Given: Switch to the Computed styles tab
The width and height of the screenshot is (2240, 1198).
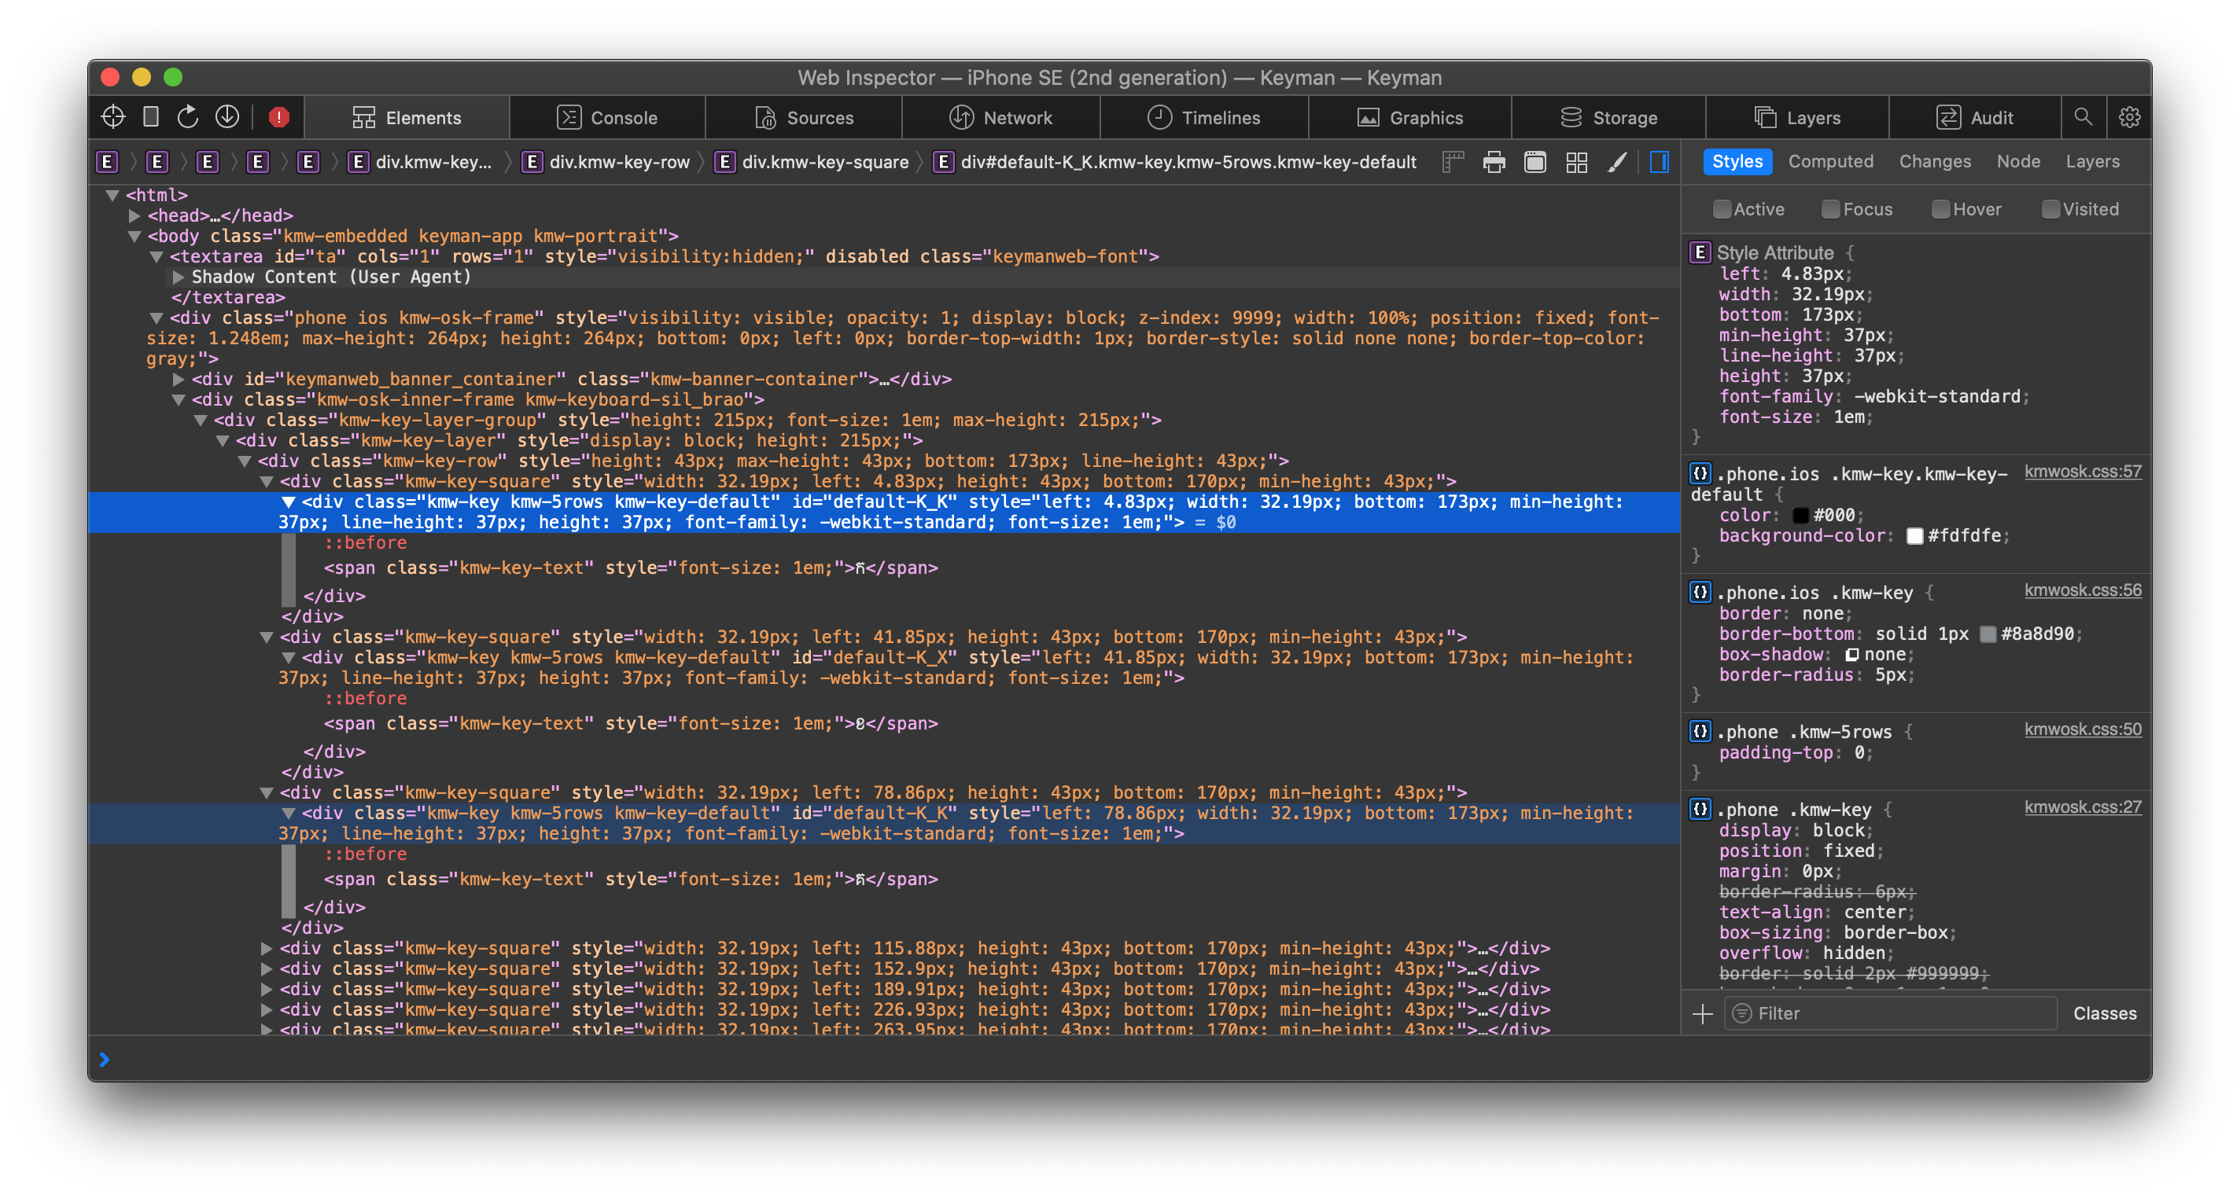Looking at the screenshot, I should [1830, 161].
